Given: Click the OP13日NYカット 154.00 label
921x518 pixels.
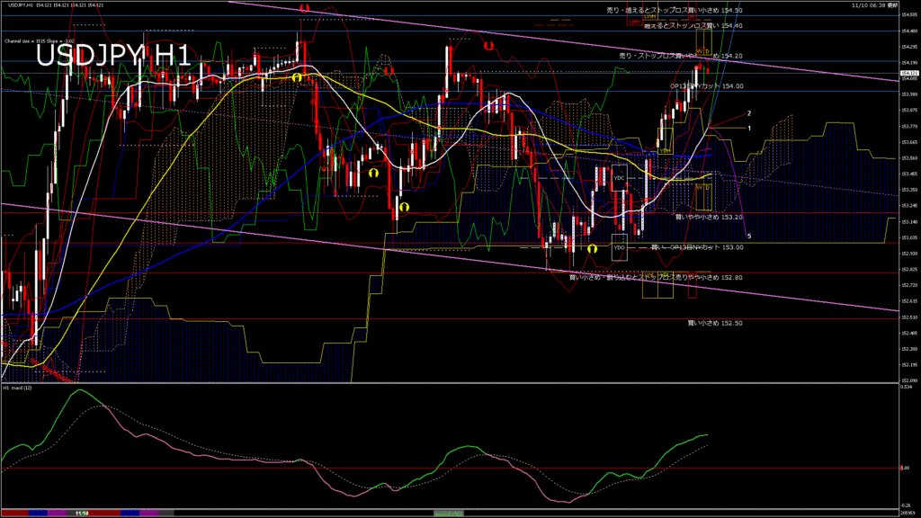Looking at the screenshot, I should coord(707,86).
